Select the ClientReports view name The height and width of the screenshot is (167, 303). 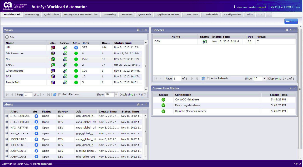[14, 71]
